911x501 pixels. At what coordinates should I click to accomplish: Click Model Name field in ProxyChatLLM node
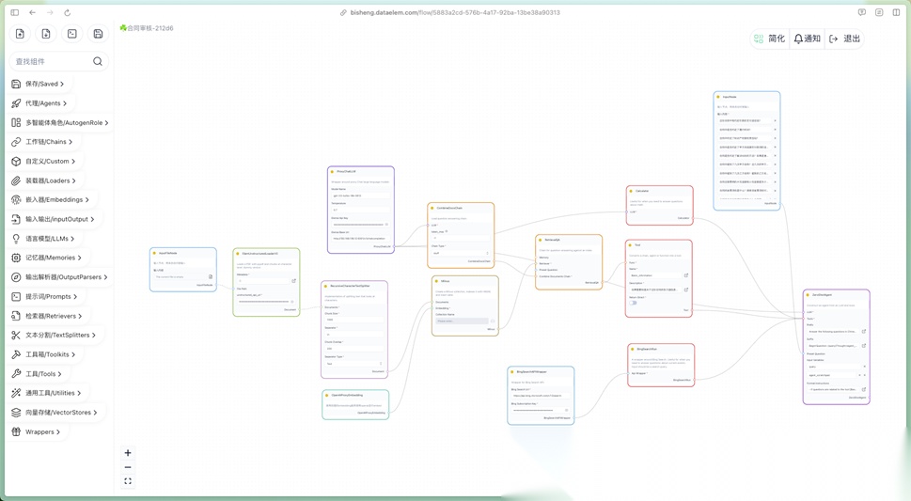(x=361, y=196)
